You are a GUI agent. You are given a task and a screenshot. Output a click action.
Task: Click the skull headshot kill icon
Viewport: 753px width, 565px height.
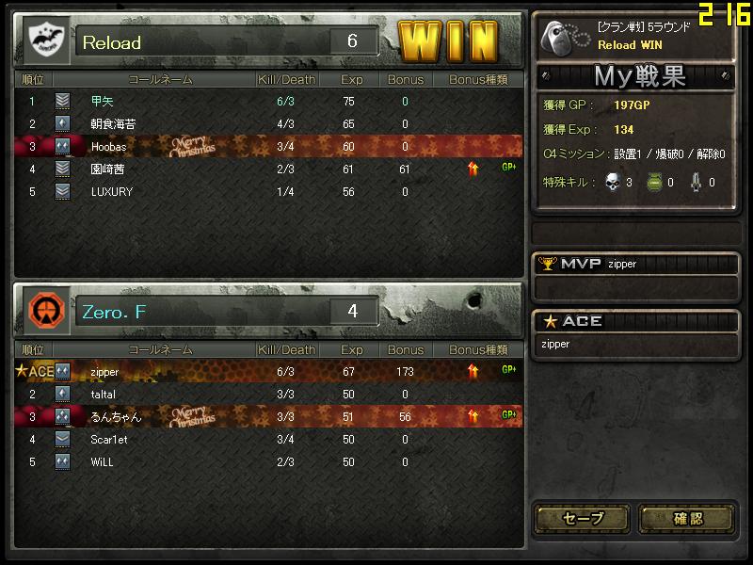pyautogui.click(x=613, y=182)
